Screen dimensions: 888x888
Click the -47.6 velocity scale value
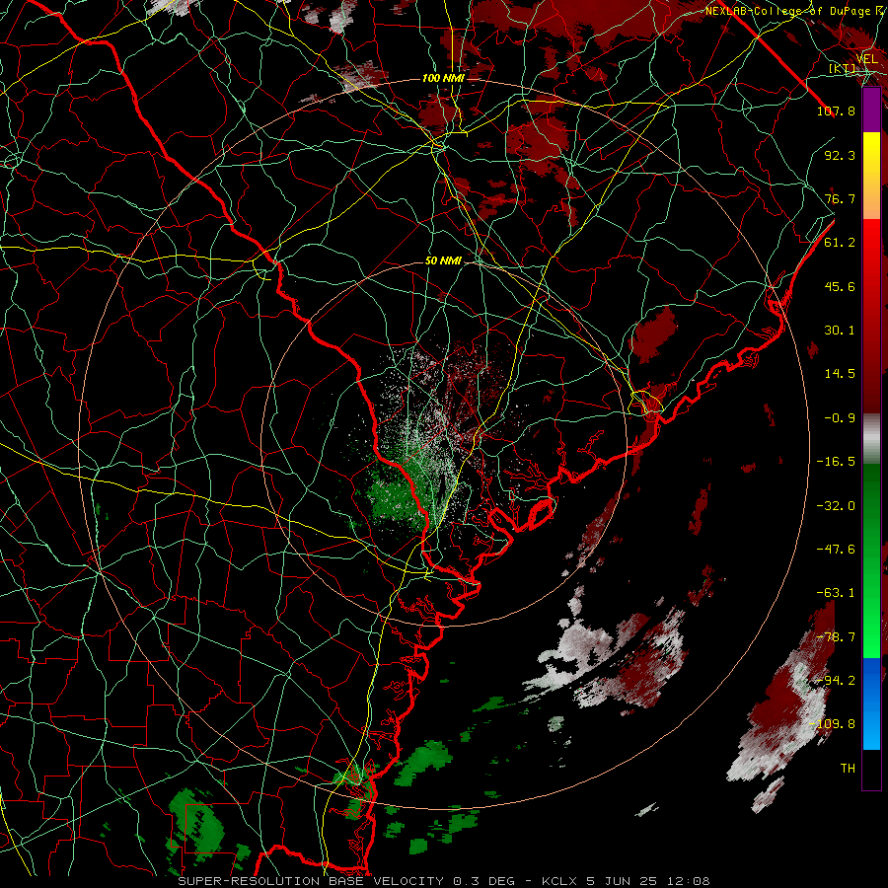point(836,550)
